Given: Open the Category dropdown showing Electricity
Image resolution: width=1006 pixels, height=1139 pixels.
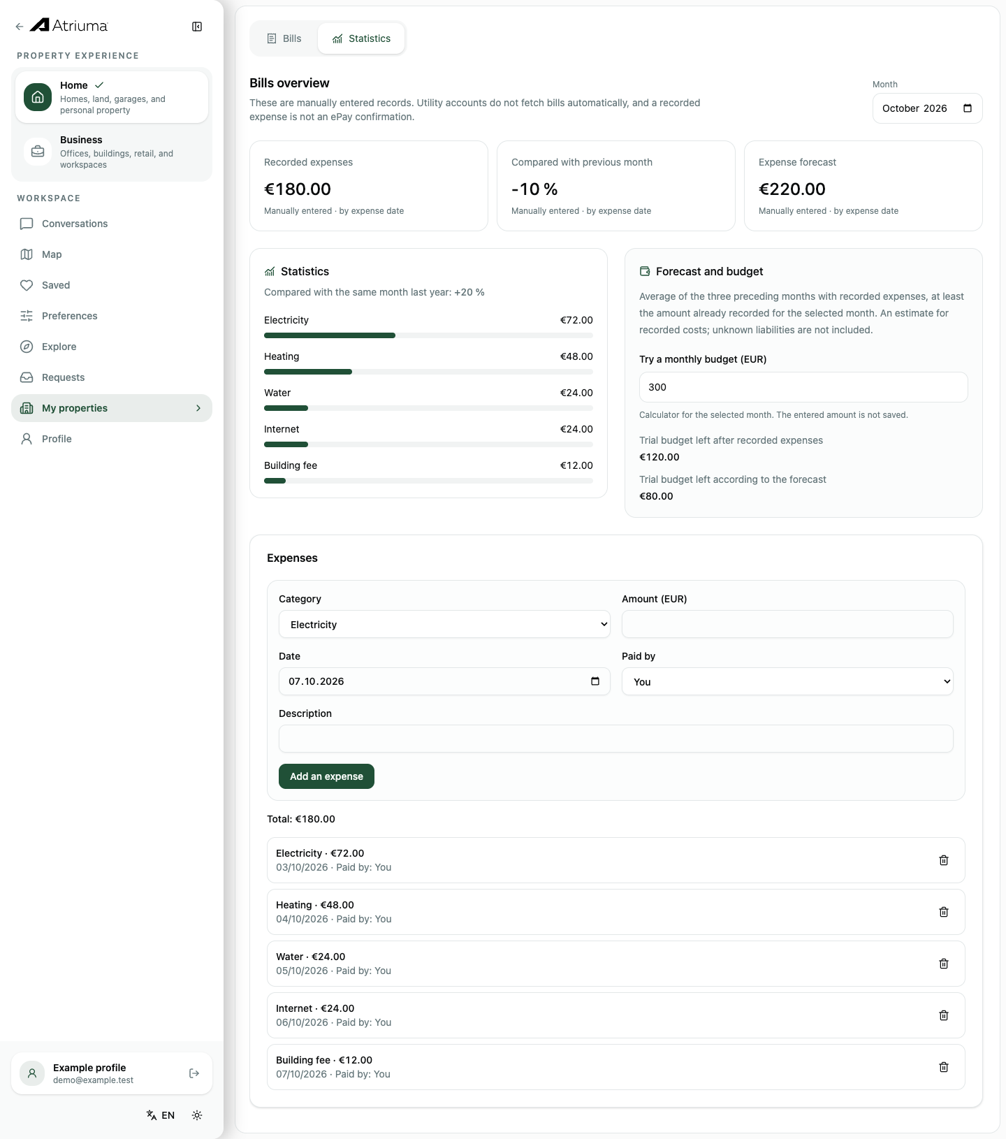Looking at the screenshot, I should (x=444, y=624).
